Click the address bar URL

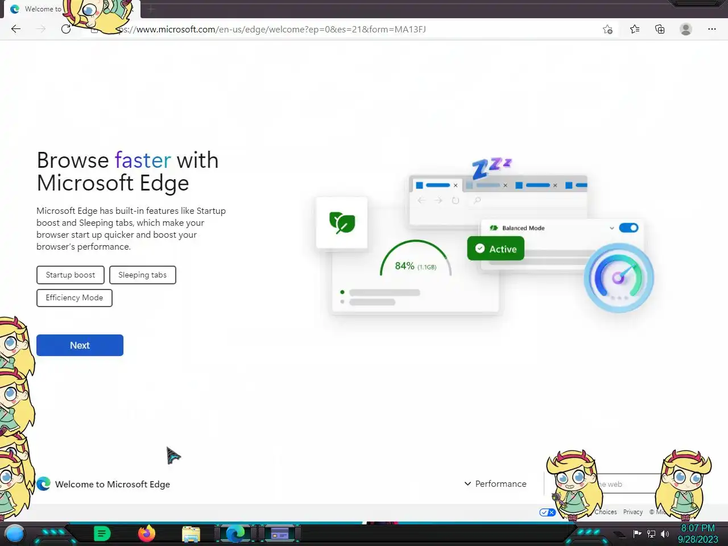tap(273, 29)
